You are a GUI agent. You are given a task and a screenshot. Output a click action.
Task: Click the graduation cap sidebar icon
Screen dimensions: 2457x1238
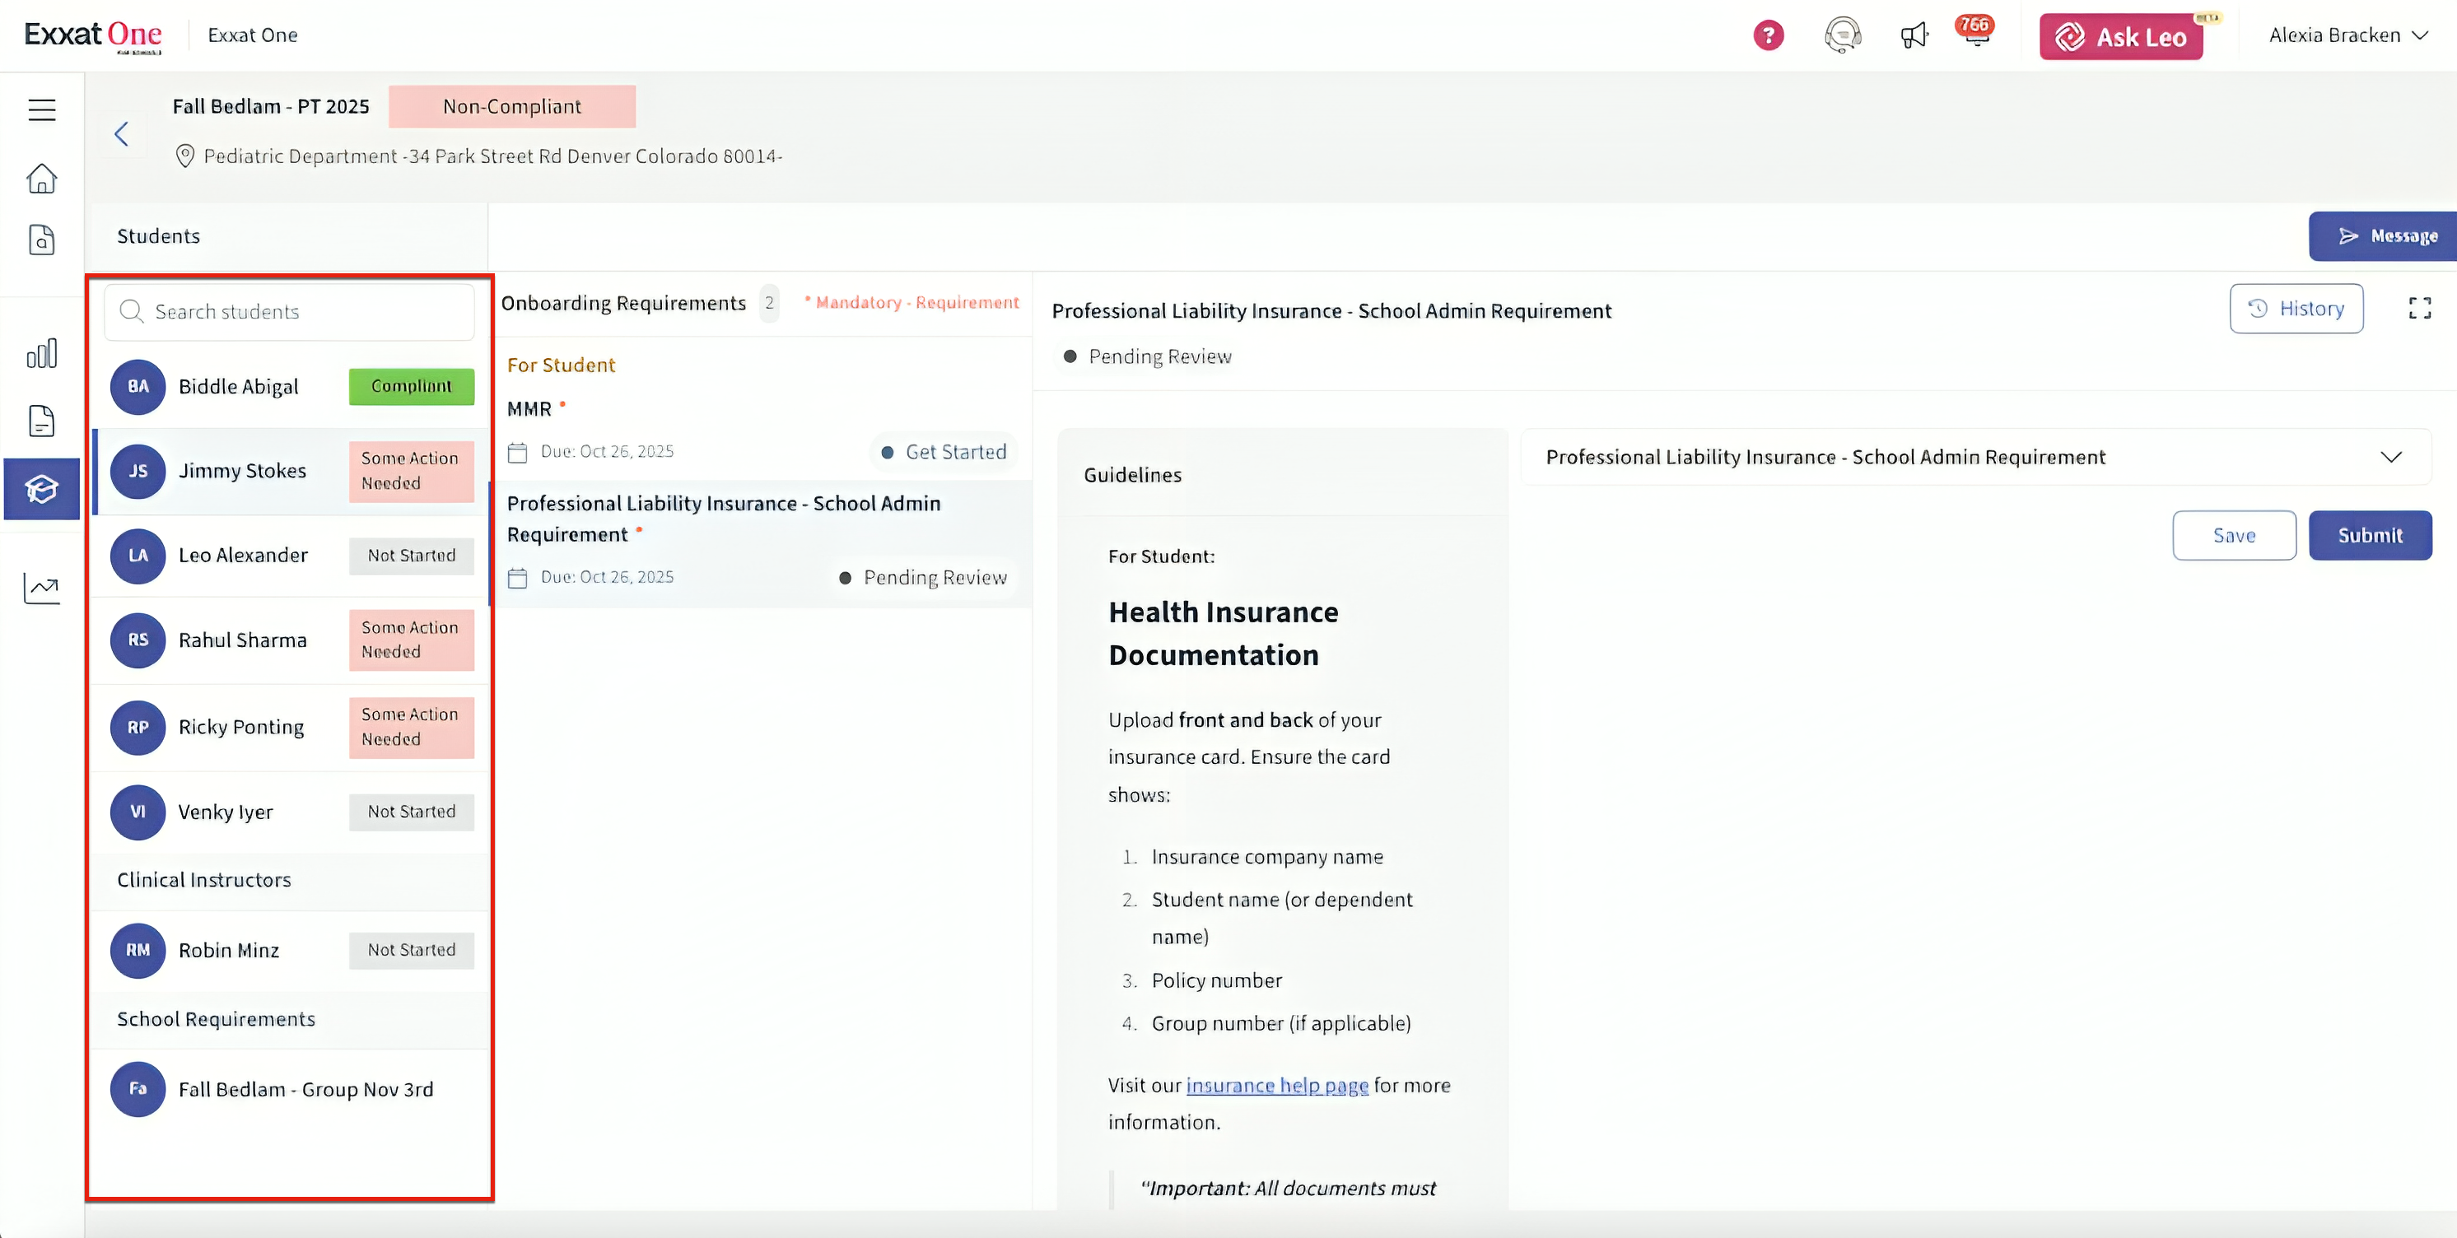coord(42,489)
